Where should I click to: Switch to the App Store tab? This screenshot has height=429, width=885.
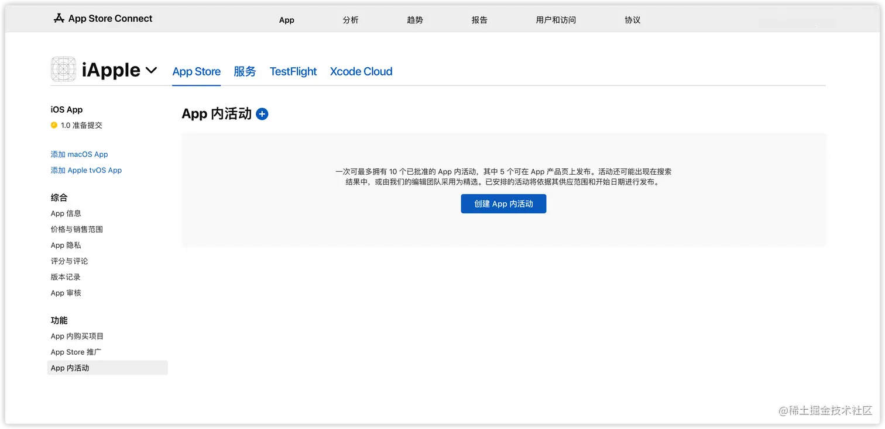[x=197, y=72]
